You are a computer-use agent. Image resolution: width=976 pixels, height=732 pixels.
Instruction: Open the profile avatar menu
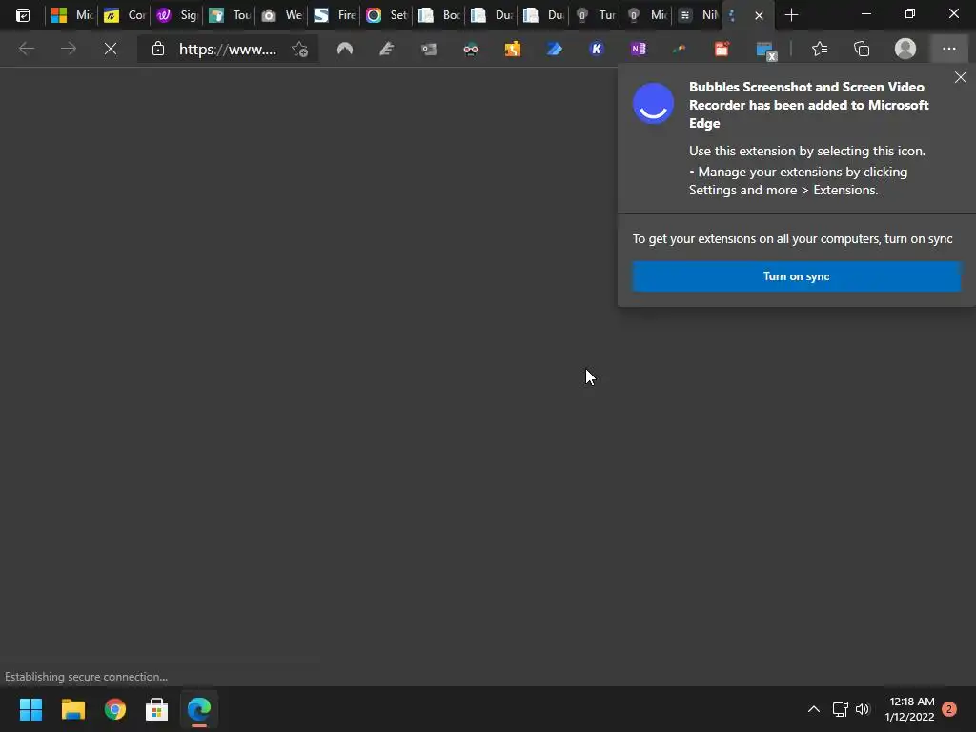click(905, 49)
